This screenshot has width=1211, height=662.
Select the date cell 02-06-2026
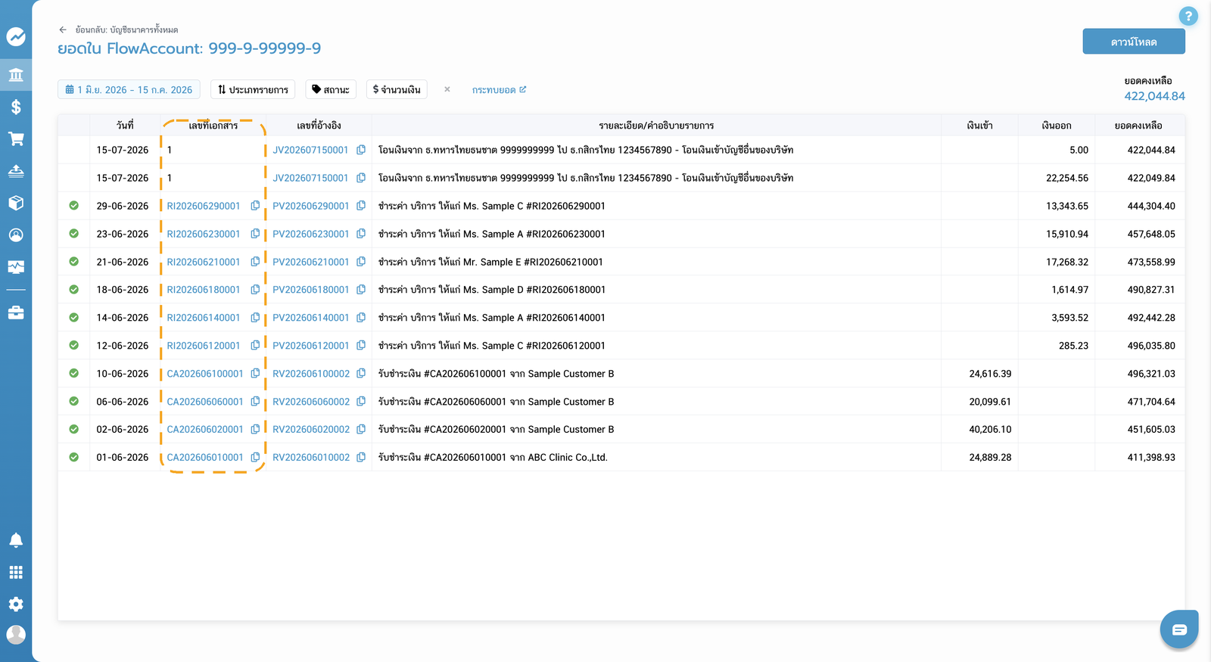(123, 429)
